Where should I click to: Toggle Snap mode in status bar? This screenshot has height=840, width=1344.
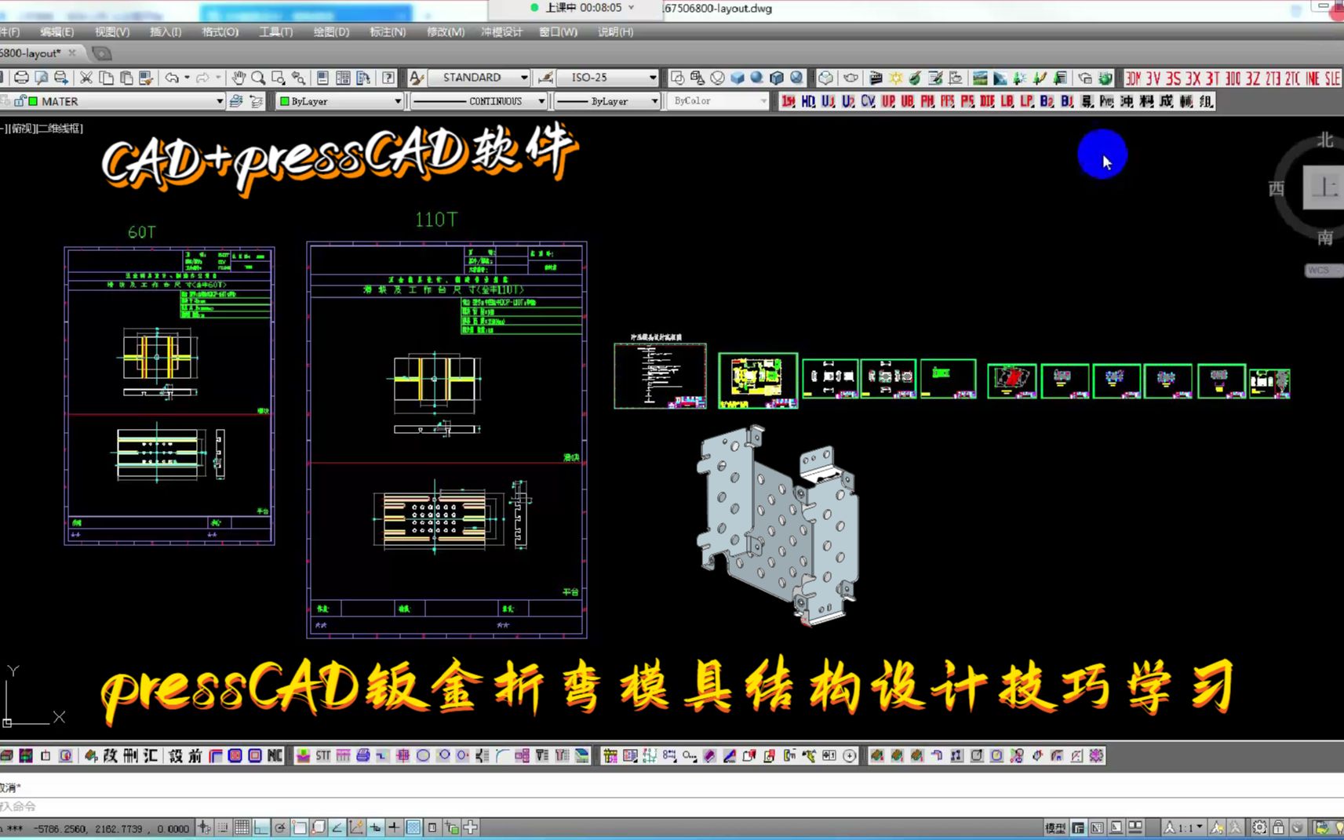click(x=224, y=827)
